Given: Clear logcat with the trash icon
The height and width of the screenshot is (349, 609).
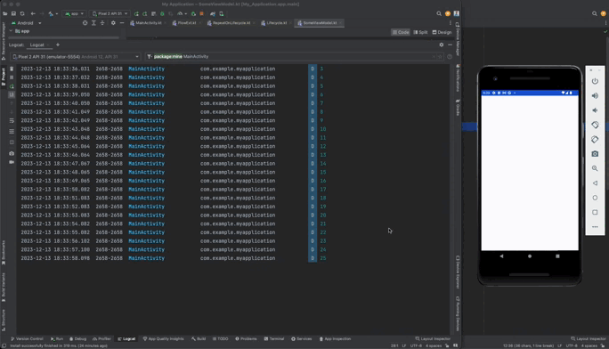Looking at the screenshot, I should point(12,69).
